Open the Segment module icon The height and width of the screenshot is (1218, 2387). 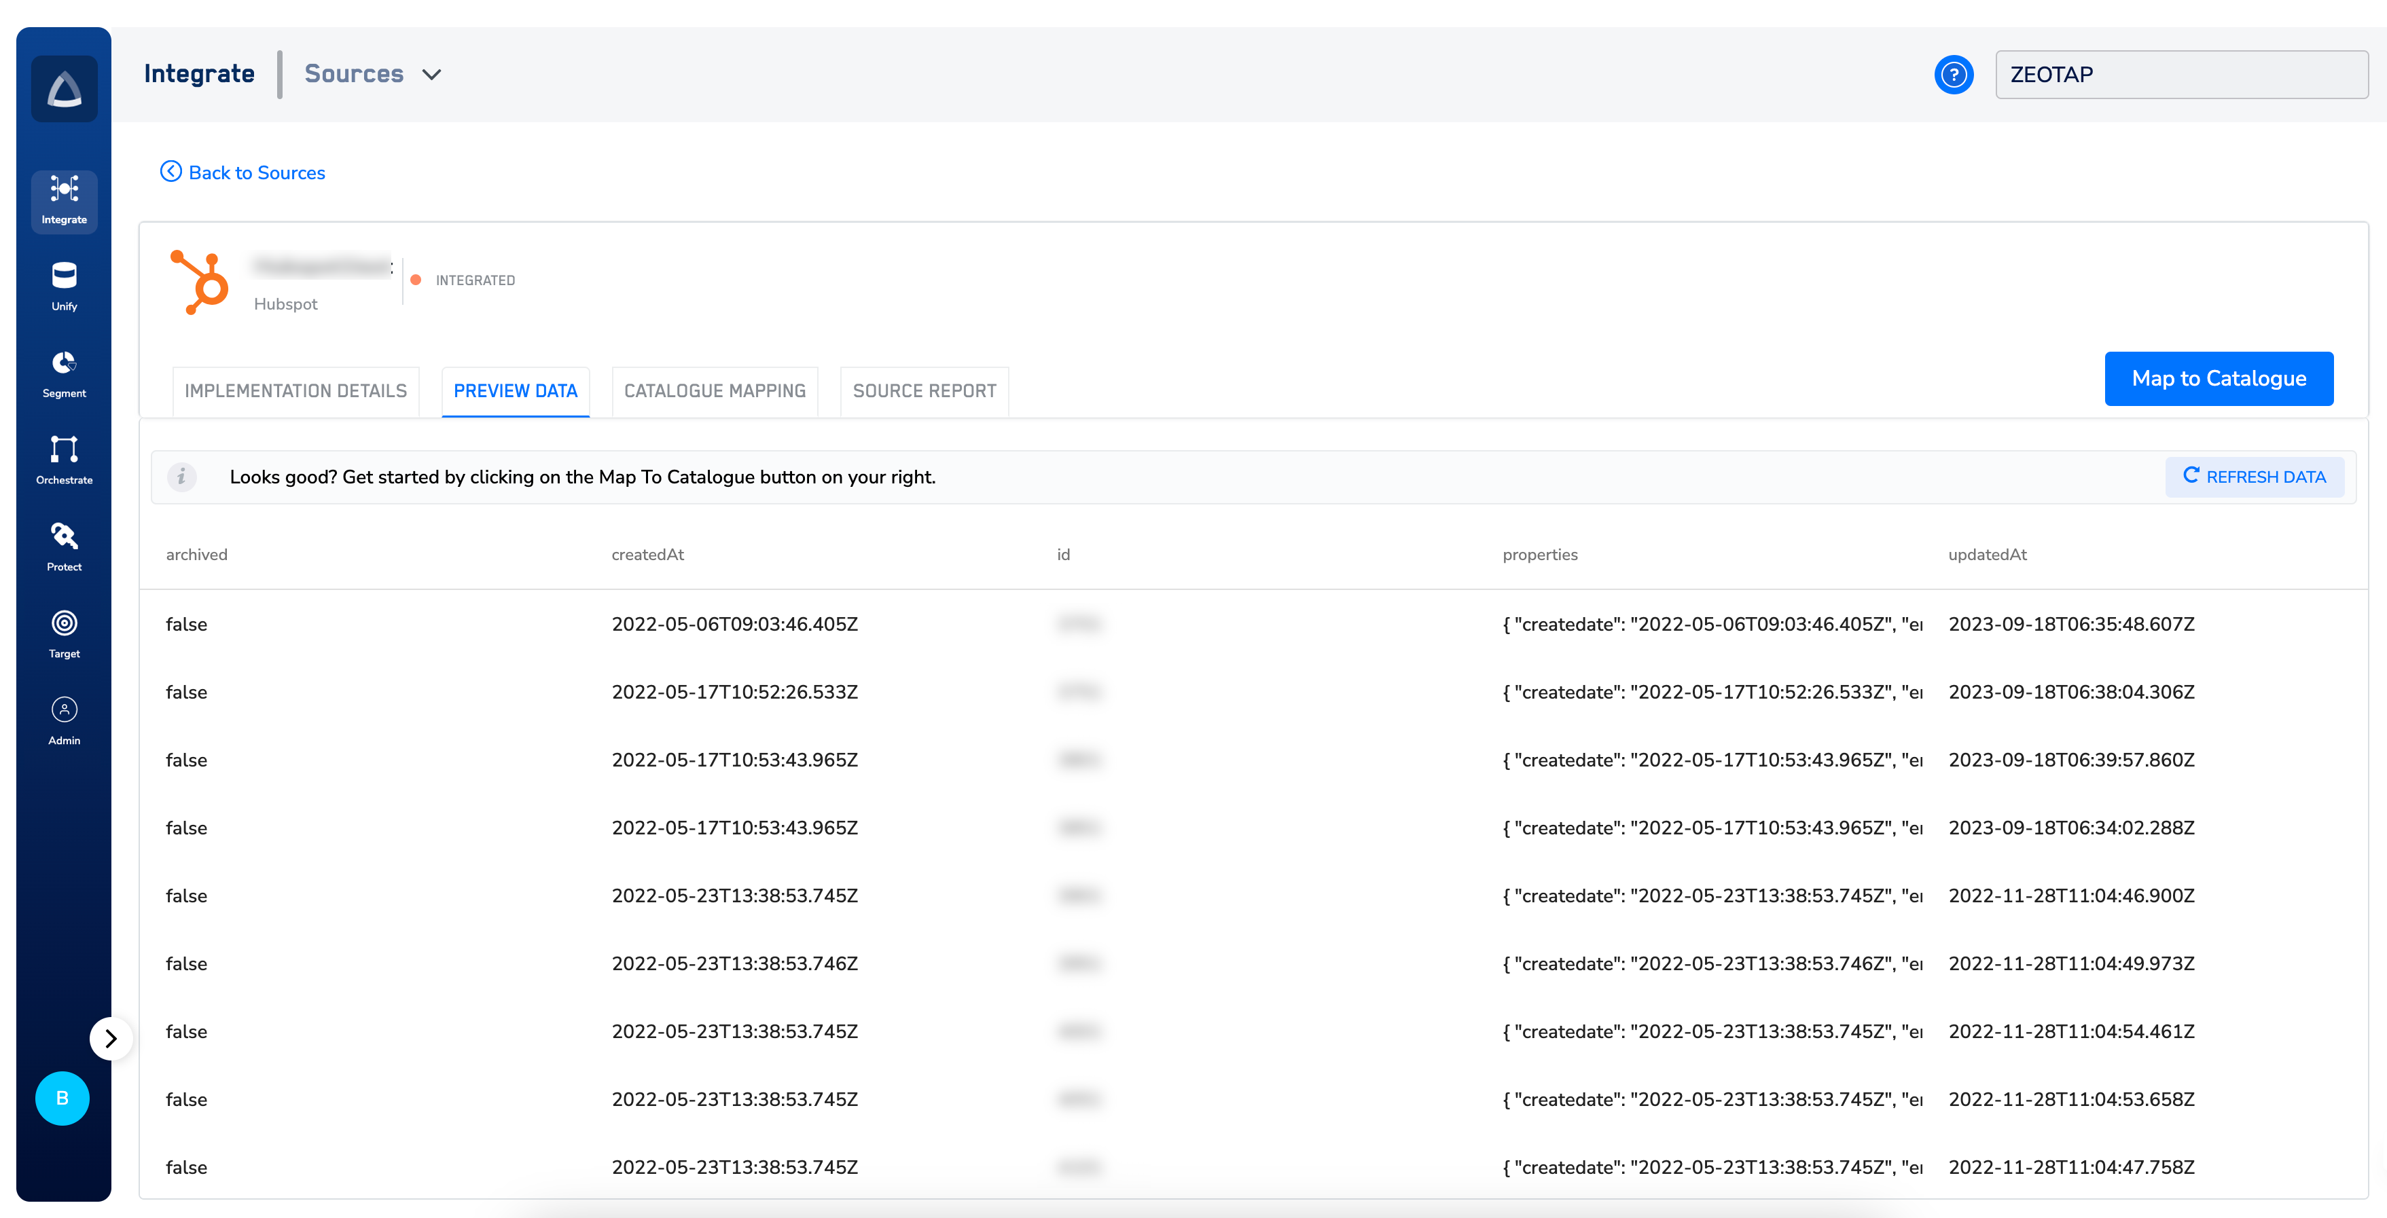[x=64, y=373]
